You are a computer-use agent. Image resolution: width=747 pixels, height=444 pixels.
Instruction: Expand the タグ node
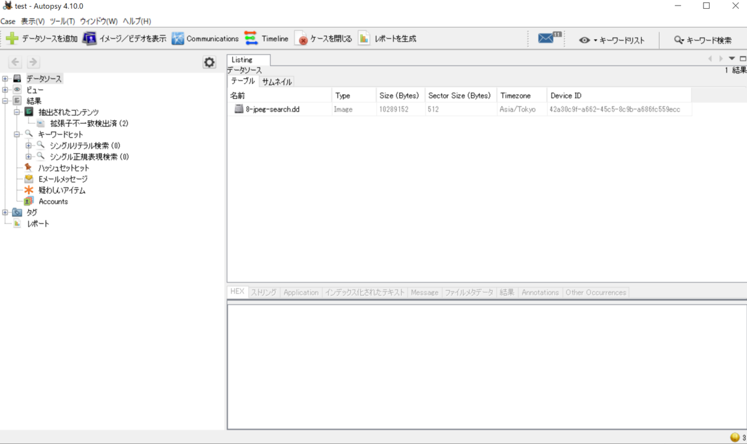pyautogui.click(x=6, y=212)
